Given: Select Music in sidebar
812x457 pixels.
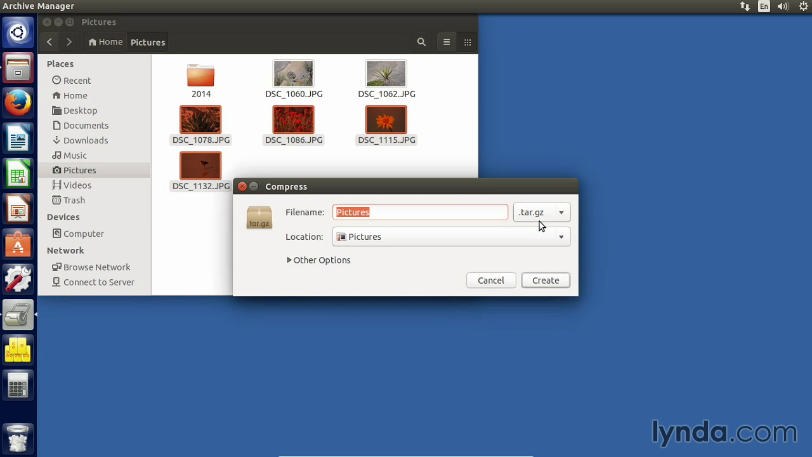Looking at the screenshot, I should [94, 155].
